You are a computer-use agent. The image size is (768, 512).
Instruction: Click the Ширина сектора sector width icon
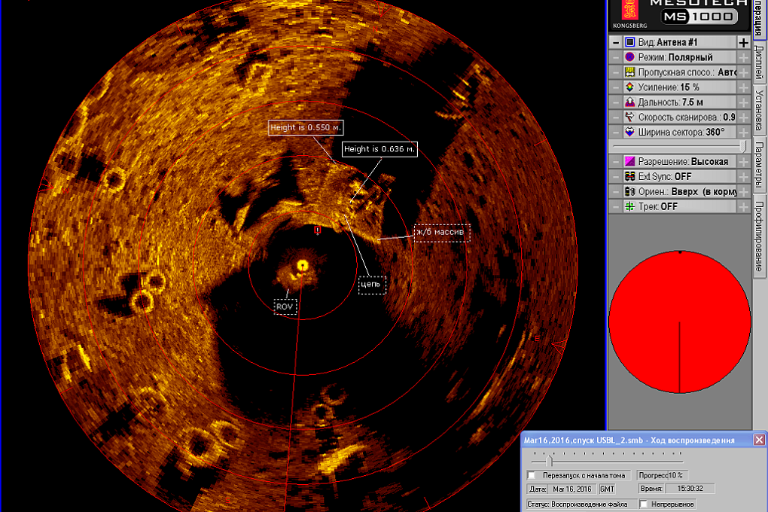(x=630, y=133)
